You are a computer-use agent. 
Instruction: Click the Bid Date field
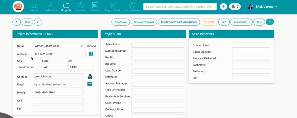[x=158, y=64]
